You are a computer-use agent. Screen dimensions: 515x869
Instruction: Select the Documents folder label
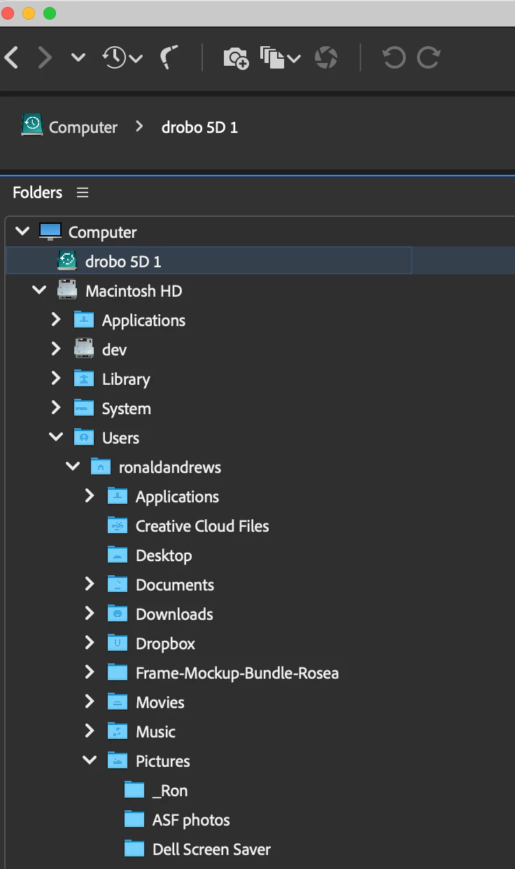(175, 585)
